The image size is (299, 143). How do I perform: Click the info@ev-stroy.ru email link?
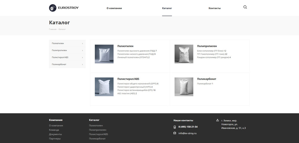[187, 133]
